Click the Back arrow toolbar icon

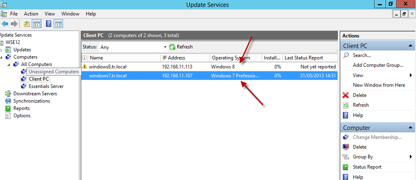coord(5,24)
